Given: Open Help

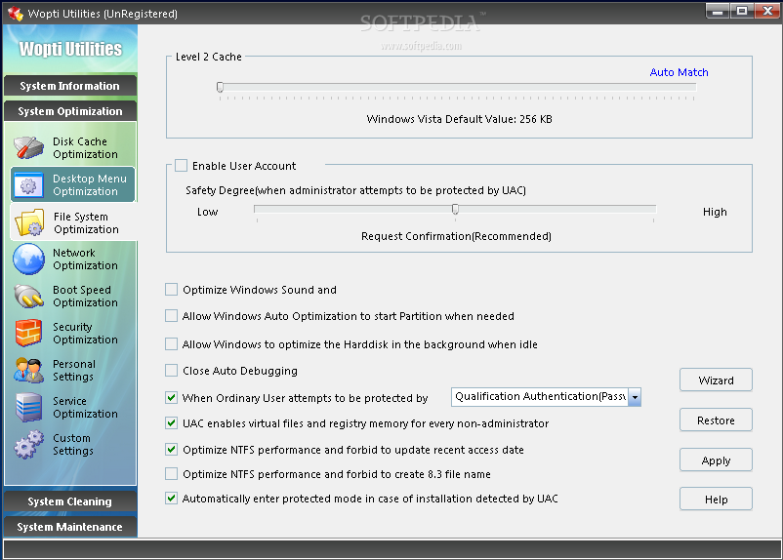Looking at the screenshot, I should click(716, 500).
